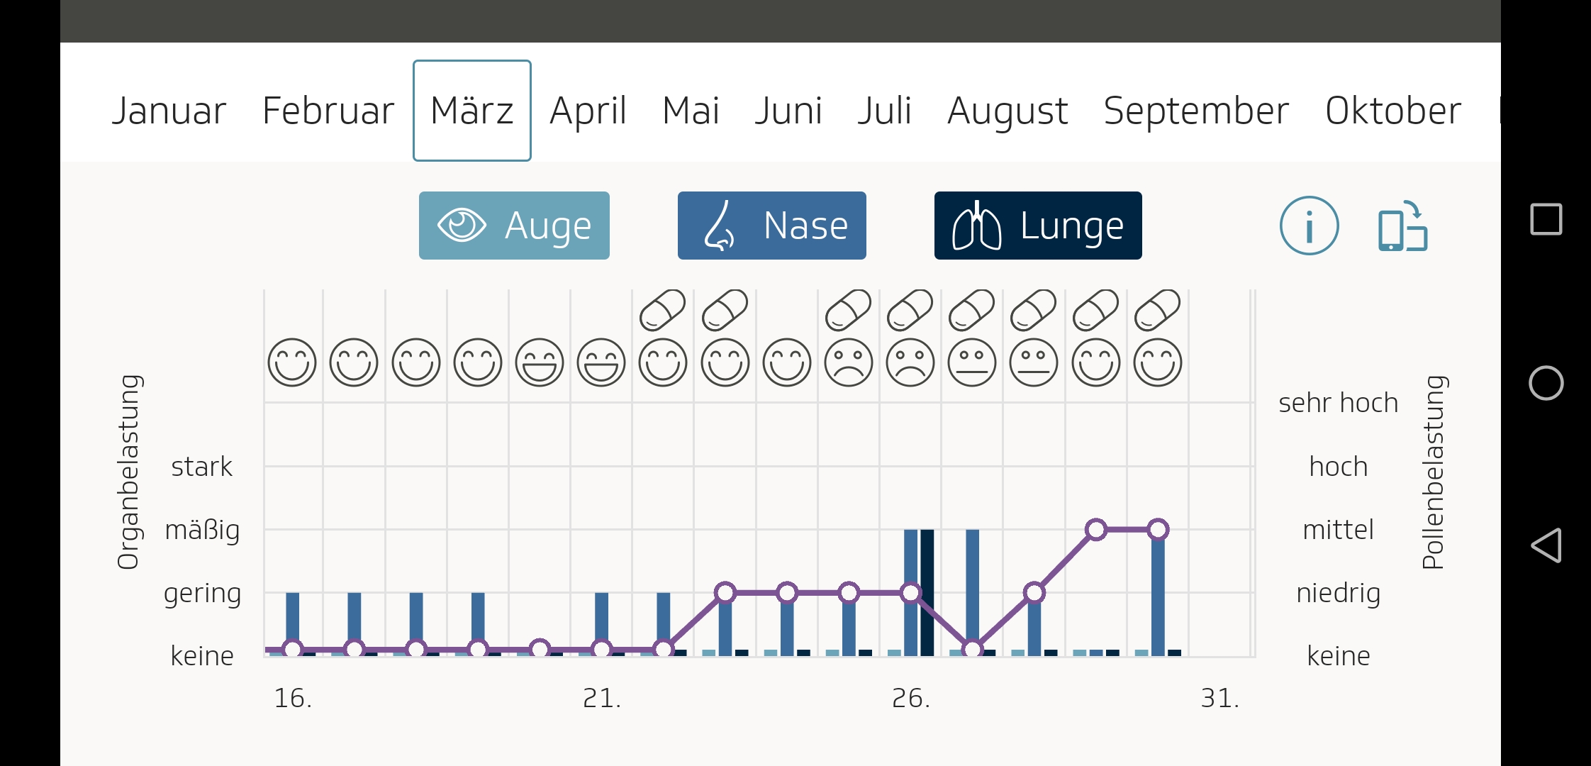Tap the neutral face icon on March 27
This screenshot has height=766, width=1591.
(x=972, y=362)
